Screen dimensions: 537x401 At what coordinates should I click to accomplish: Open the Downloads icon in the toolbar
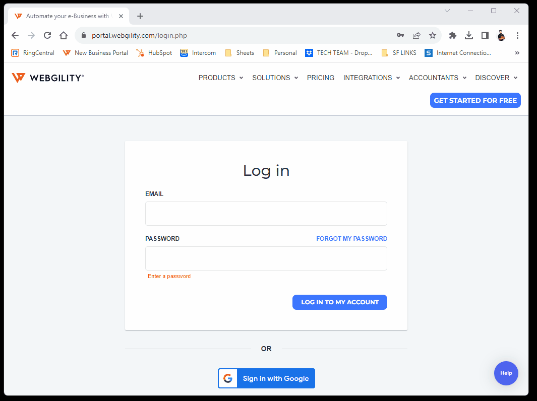(468, 35)
